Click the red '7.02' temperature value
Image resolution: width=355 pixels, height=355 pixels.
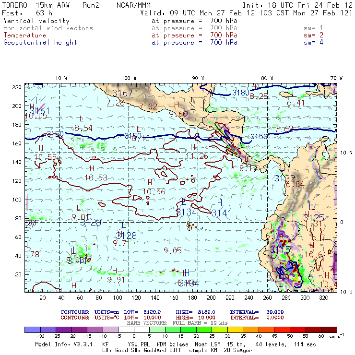tap(148, 106)
